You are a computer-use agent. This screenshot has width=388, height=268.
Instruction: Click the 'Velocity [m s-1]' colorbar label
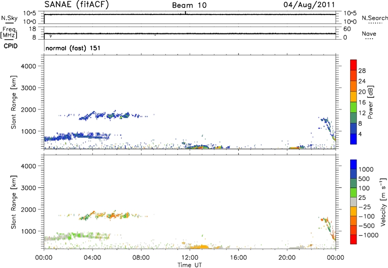pyautogui.click(x=383, y=202)
